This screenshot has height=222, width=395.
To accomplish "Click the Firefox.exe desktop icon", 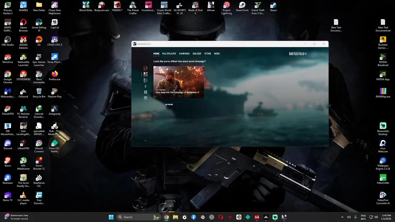I will pos(55,76).
